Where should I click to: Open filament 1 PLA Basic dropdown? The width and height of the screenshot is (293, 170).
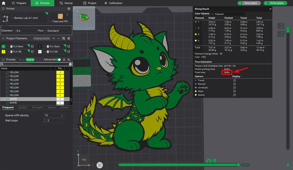[x=18, y=46]
